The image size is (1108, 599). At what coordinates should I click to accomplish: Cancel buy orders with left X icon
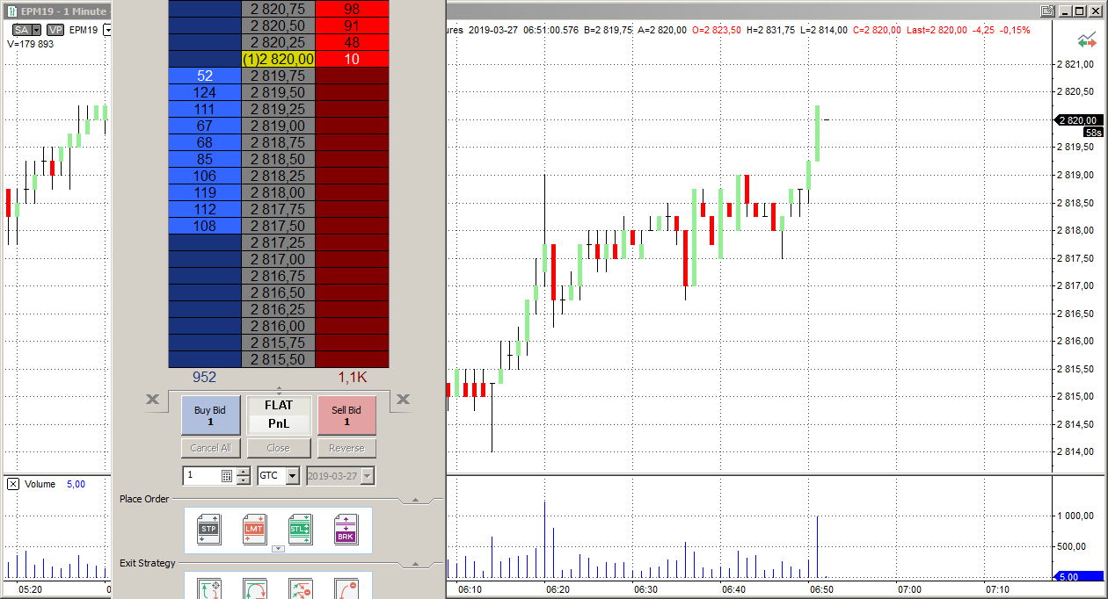pyautogui.click(x=152, y=401)
